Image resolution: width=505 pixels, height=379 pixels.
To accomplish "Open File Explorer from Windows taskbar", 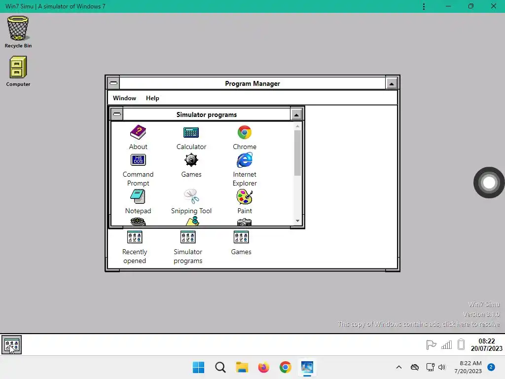I will [x=242, y=367].
